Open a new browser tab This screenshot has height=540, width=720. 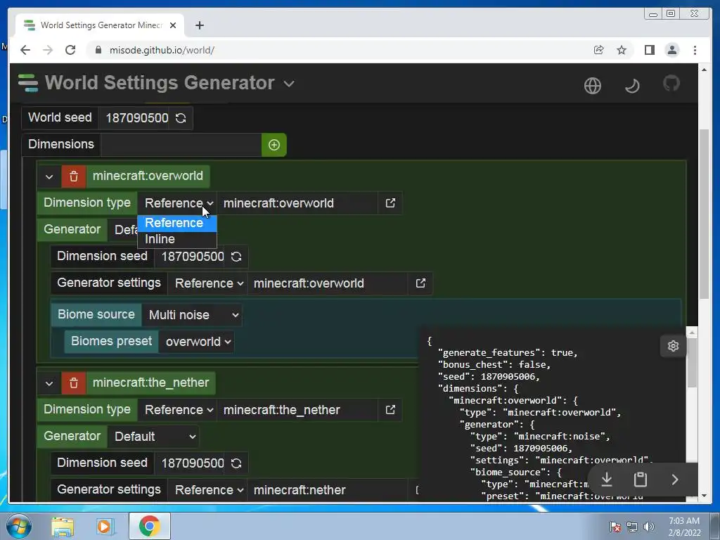199,25
